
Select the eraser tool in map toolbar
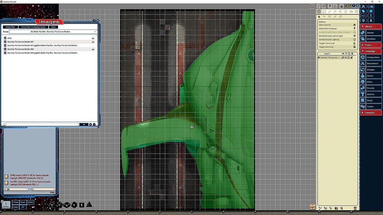point(341,17)
